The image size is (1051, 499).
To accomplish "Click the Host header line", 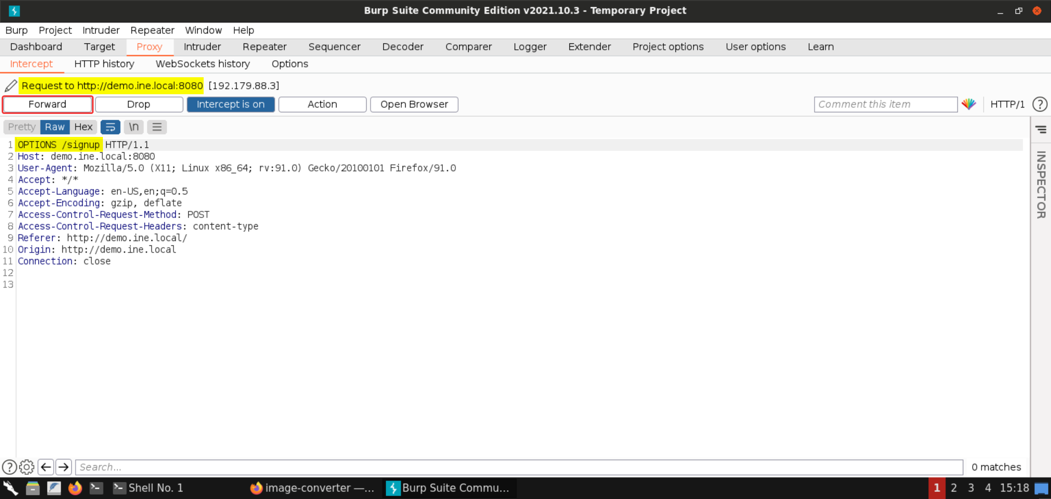I will (86, 157).
